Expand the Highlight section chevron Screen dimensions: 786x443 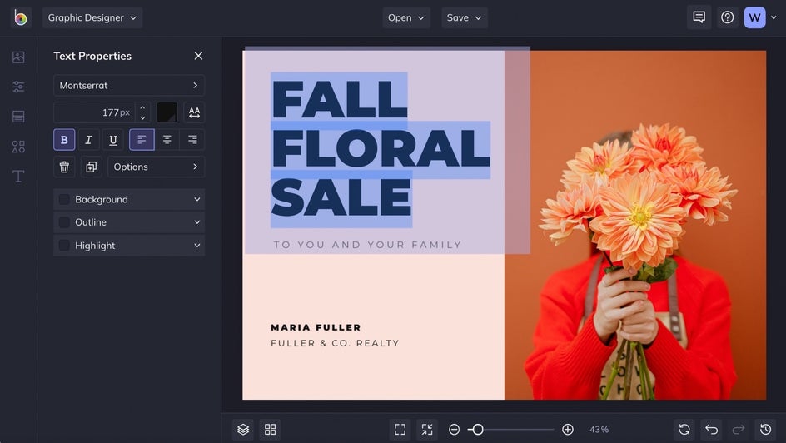197,246
